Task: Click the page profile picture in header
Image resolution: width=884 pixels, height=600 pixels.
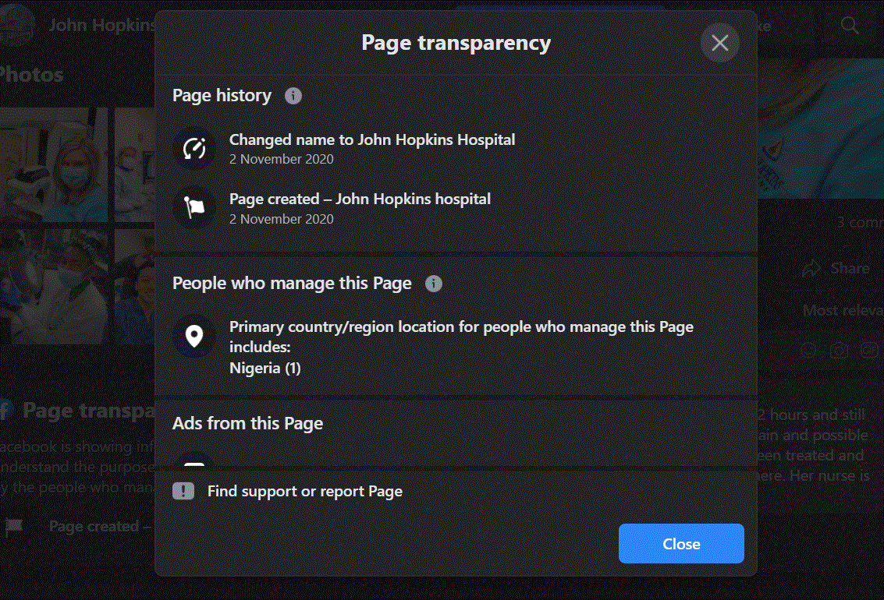Action: (17, 26)
